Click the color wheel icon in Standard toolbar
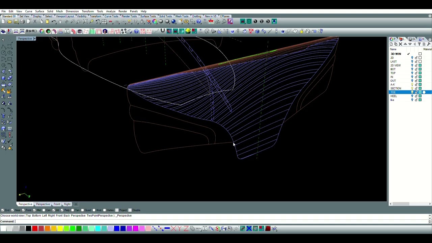This screenshot has width=432, height=243. click(x=155, y=22)
